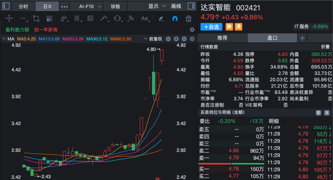
Task: Click the 融 margin trading badge
Action: tap(229, 27)
